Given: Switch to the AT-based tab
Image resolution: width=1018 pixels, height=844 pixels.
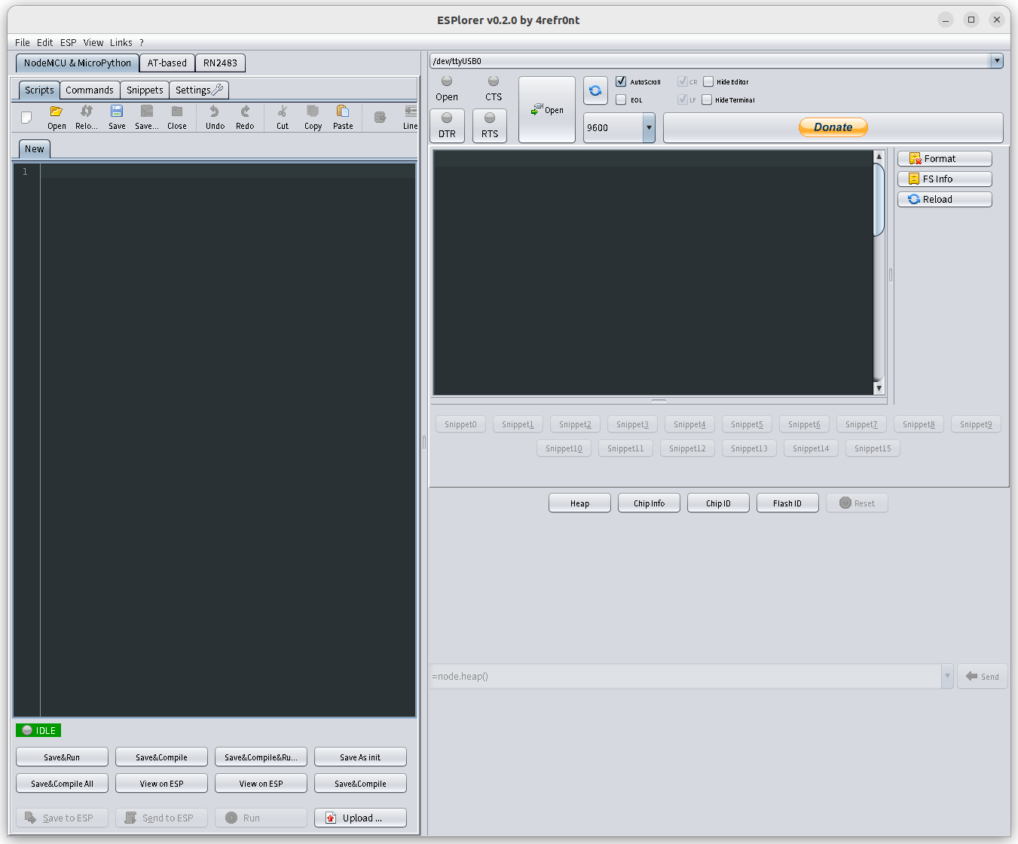Looking at the screenshot, I should (x=167, y=63).
